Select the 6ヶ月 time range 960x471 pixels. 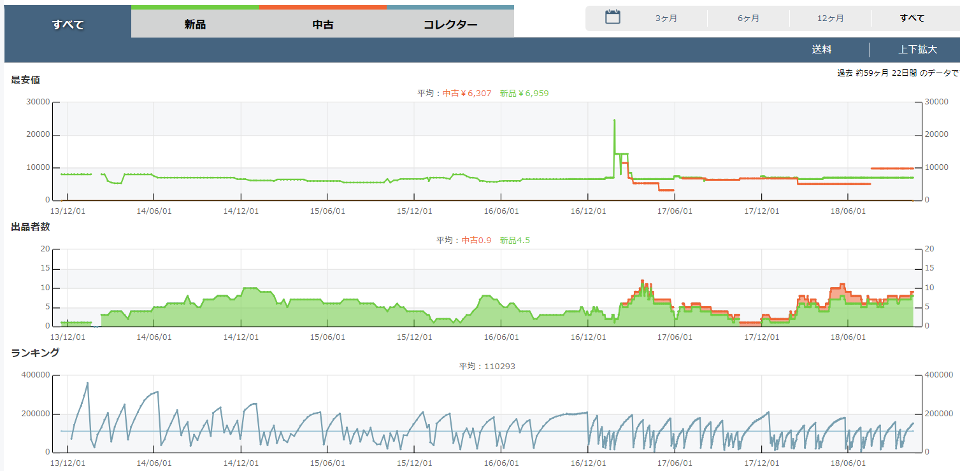748,18
